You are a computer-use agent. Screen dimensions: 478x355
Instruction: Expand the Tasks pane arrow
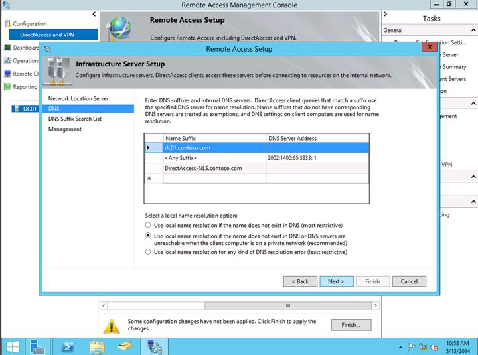[x=385, y=14]
